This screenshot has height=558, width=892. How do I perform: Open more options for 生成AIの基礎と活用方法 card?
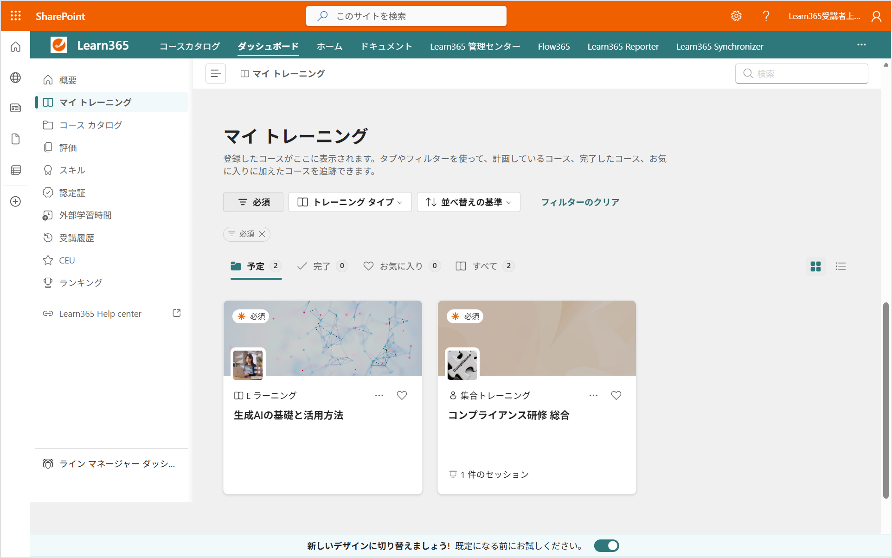coord(379,395)
